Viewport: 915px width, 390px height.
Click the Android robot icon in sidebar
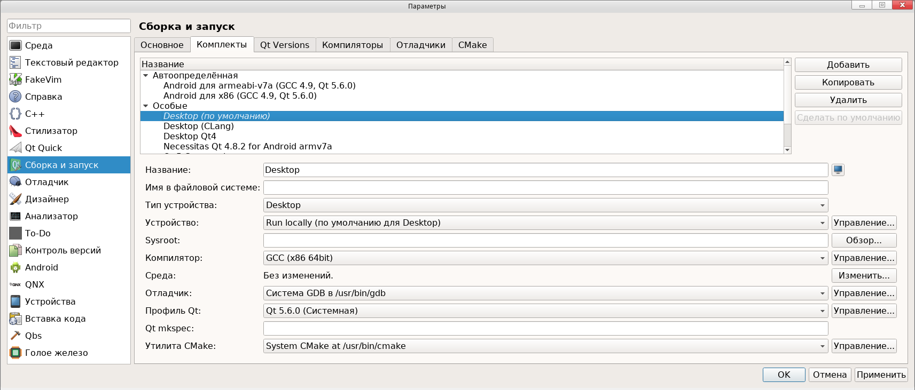point(15,267)
